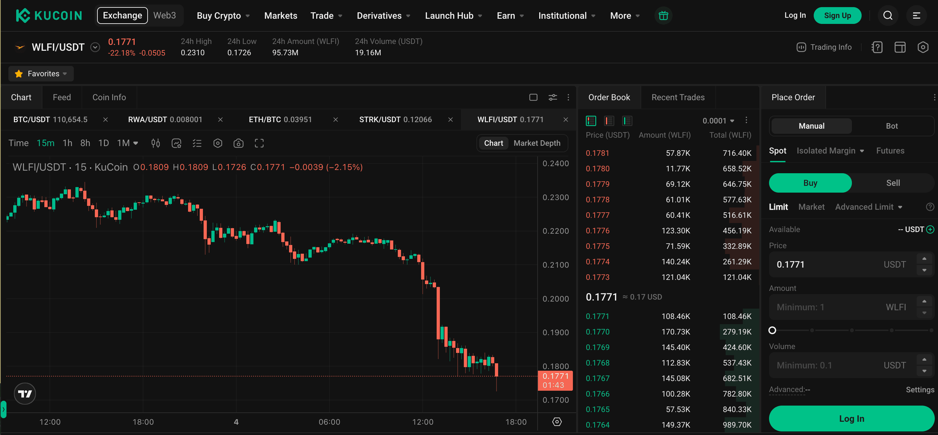Select the Sell side toggle
Image resolution: width=938 pixels, height=435 pixels.
click(x=893, y=183)
